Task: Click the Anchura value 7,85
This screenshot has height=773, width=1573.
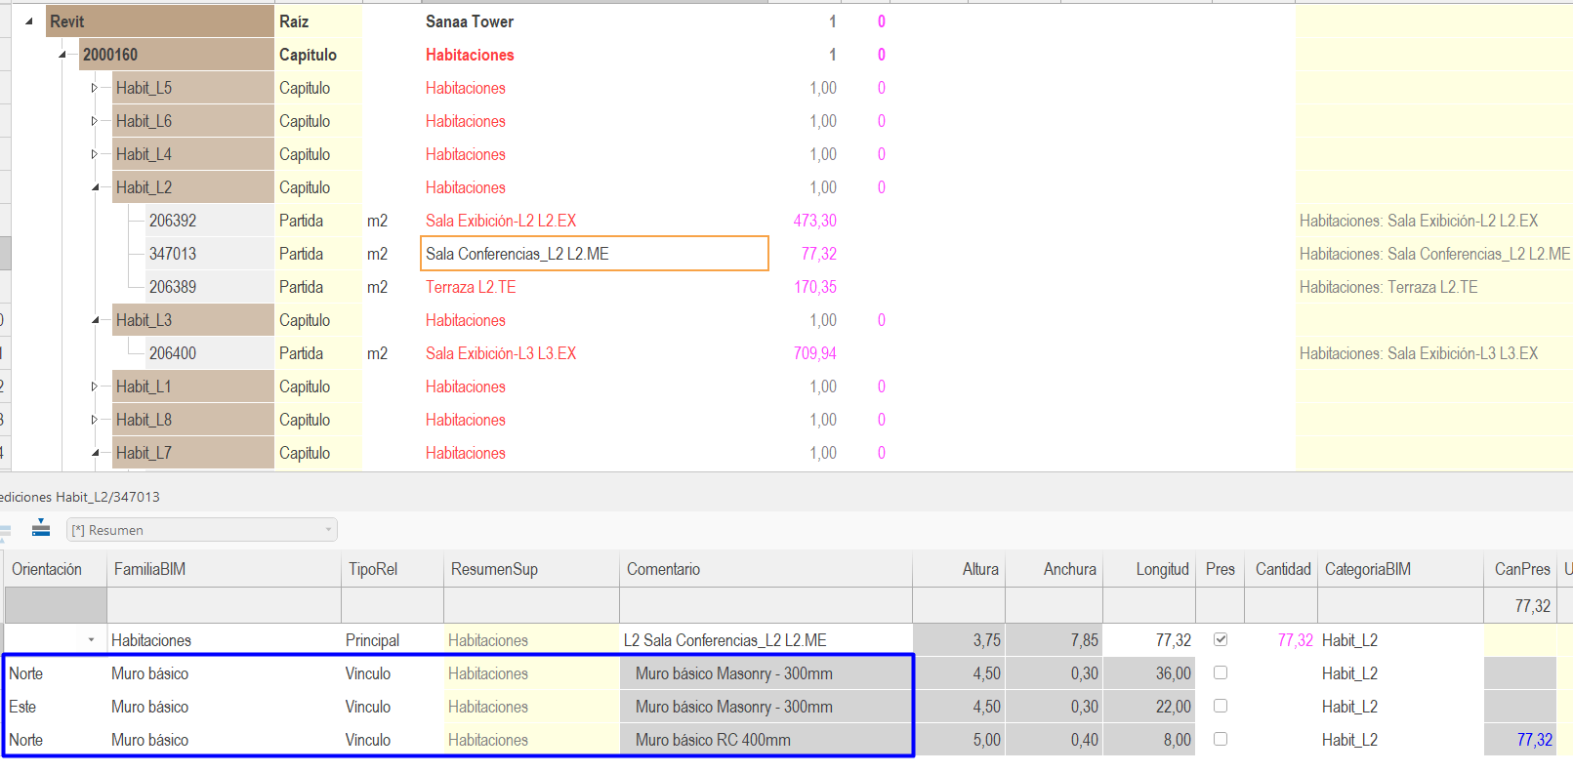Action: pos(1085,640)
